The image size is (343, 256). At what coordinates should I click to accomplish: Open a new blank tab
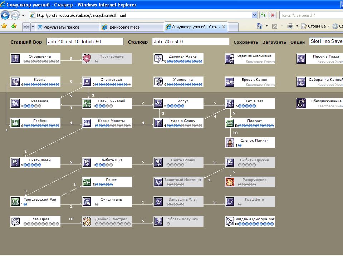tap(233, 27)
